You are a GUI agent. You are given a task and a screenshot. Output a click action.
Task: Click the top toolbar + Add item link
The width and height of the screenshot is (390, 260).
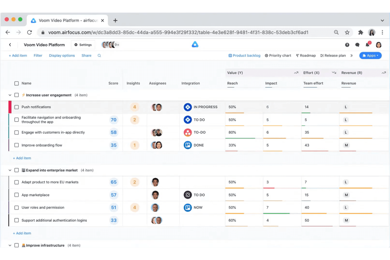coord(18,56)
